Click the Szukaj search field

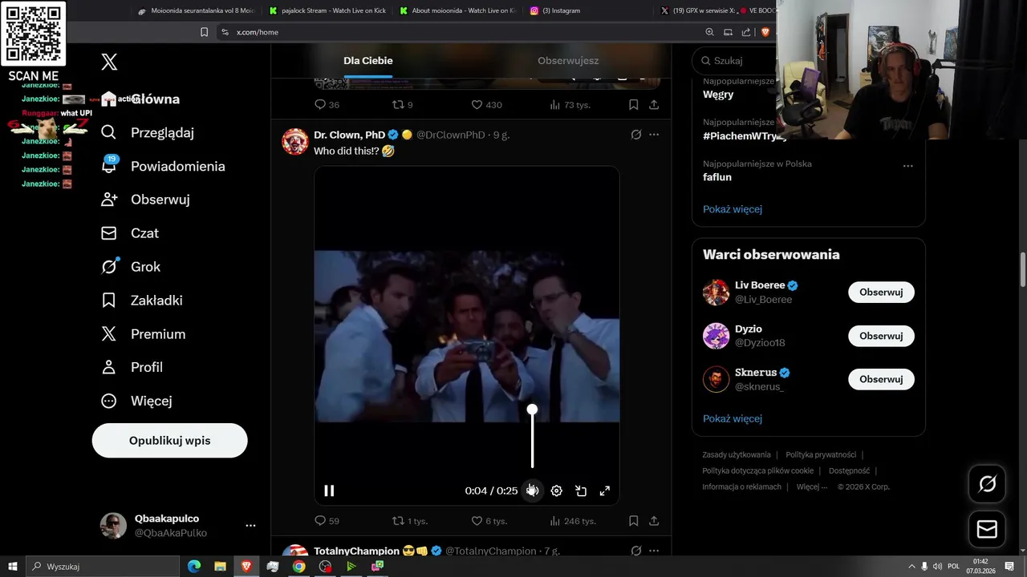pos(734,60)
